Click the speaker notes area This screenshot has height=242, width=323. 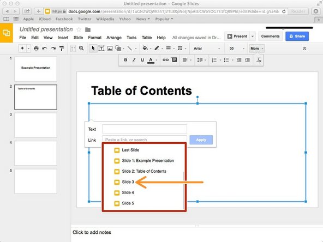tap(197, 234)
